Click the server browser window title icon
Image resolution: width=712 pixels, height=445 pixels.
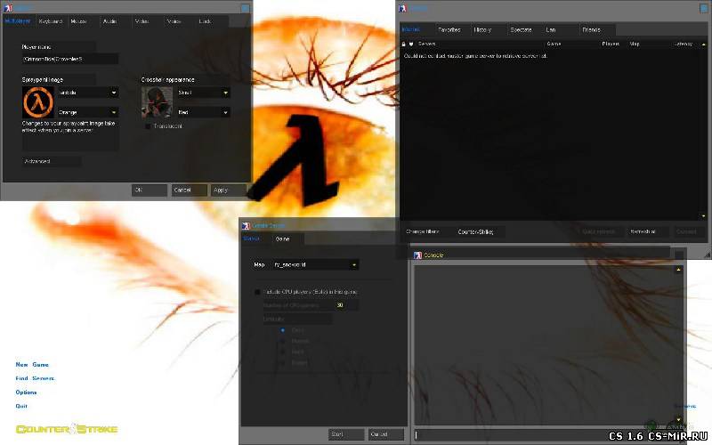pyautogui.click(x=402, y=8)
